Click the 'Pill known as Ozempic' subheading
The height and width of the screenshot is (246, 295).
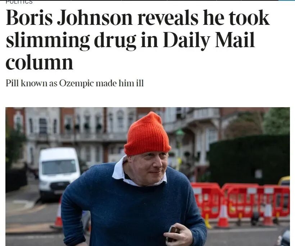click(75, 83)
